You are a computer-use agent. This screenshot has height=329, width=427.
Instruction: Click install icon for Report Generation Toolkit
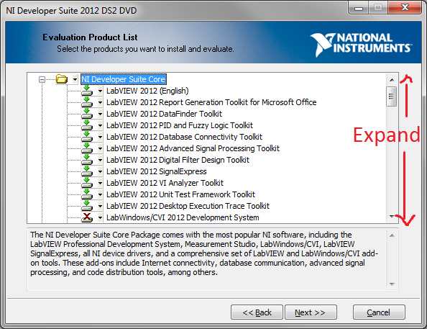pos(87,102)
